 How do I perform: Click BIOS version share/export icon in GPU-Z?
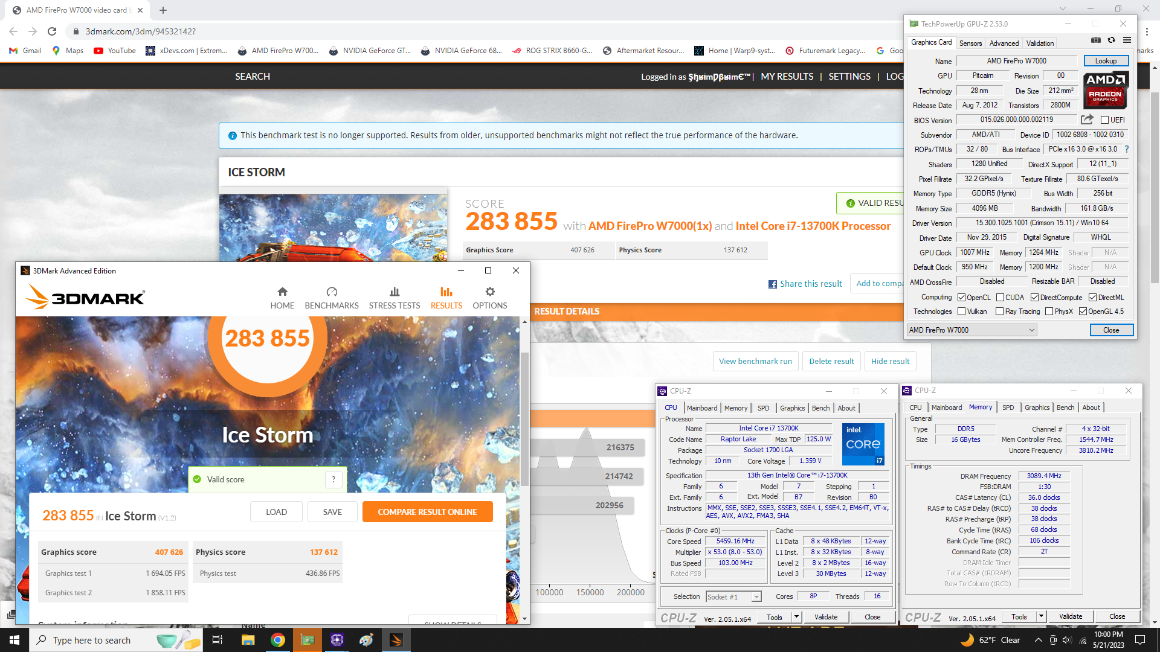click(1087, 120)
